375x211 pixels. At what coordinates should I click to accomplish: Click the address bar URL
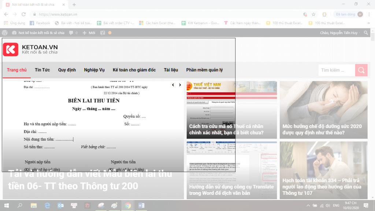pyautogui.click(x=58, y=14)
